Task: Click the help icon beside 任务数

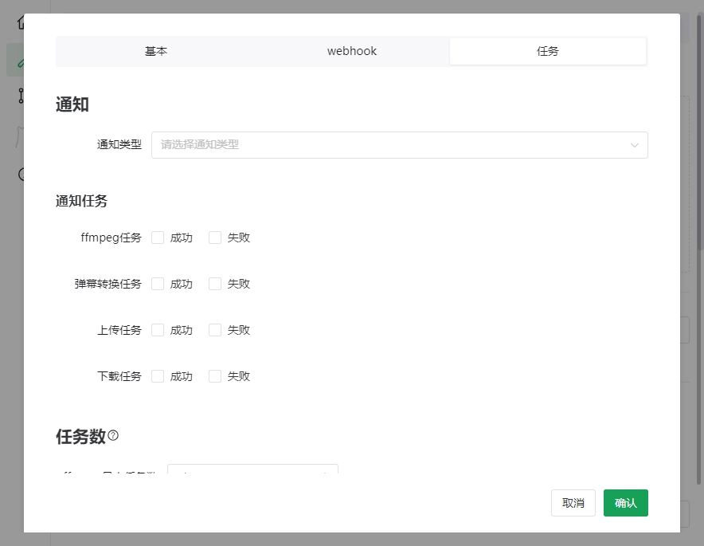Action: coord(113,436)
